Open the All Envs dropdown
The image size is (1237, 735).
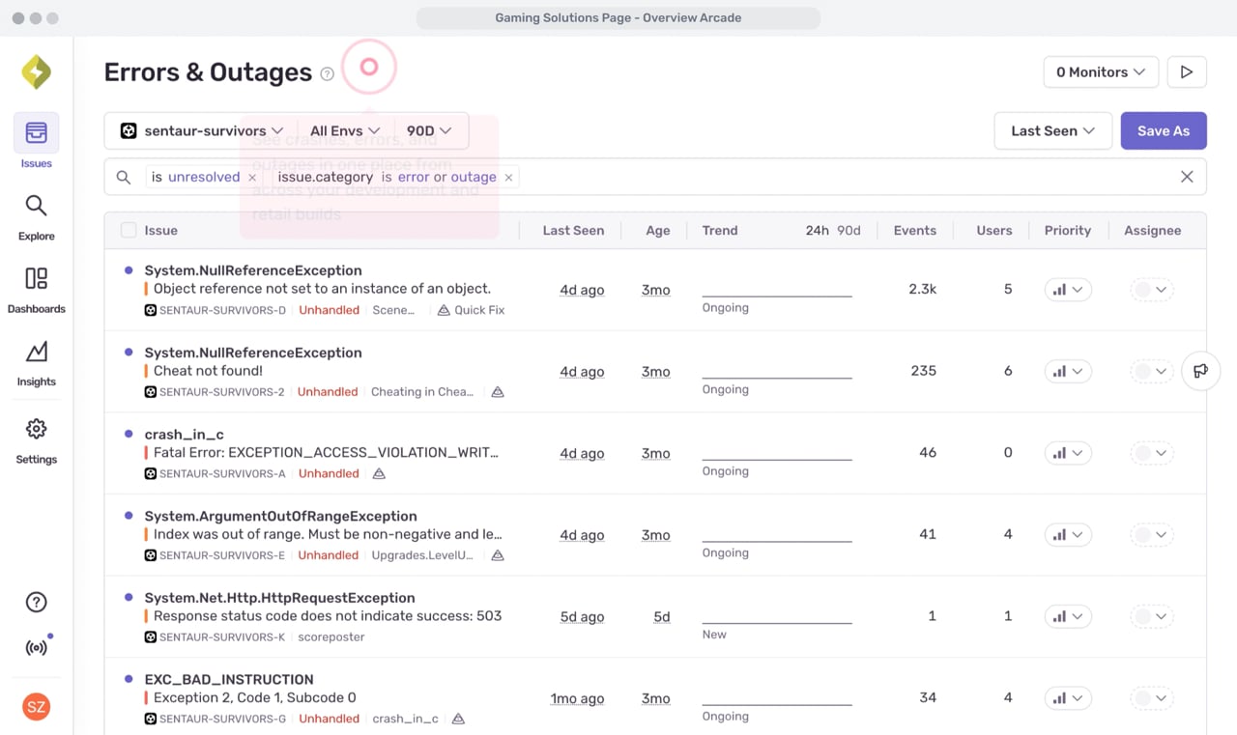click(x=344, y=131)
